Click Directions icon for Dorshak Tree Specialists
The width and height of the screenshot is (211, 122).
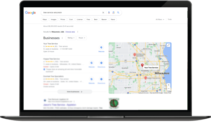pyautogui.click(x=101, y=79)
